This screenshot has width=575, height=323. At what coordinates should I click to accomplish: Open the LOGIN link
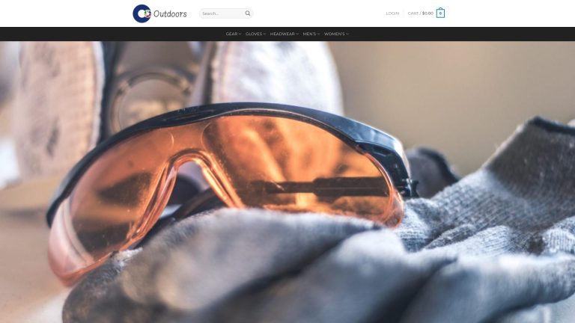[392, 13]
